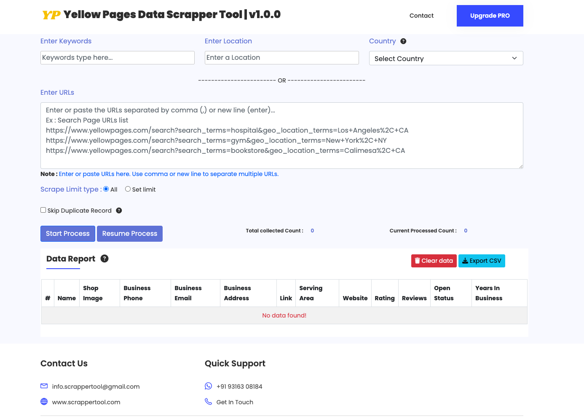Click the WhatsApp icon in Quick Support
The image size is (584, 419).
click(x=209, y=386)
